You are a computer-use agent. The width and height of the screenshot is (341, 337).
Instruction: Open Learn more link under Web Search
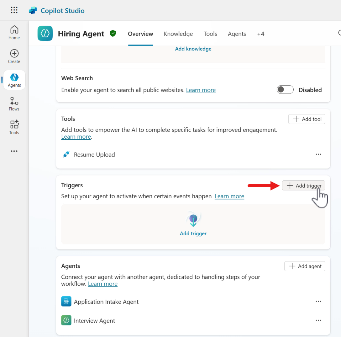[x=201, y=90]
